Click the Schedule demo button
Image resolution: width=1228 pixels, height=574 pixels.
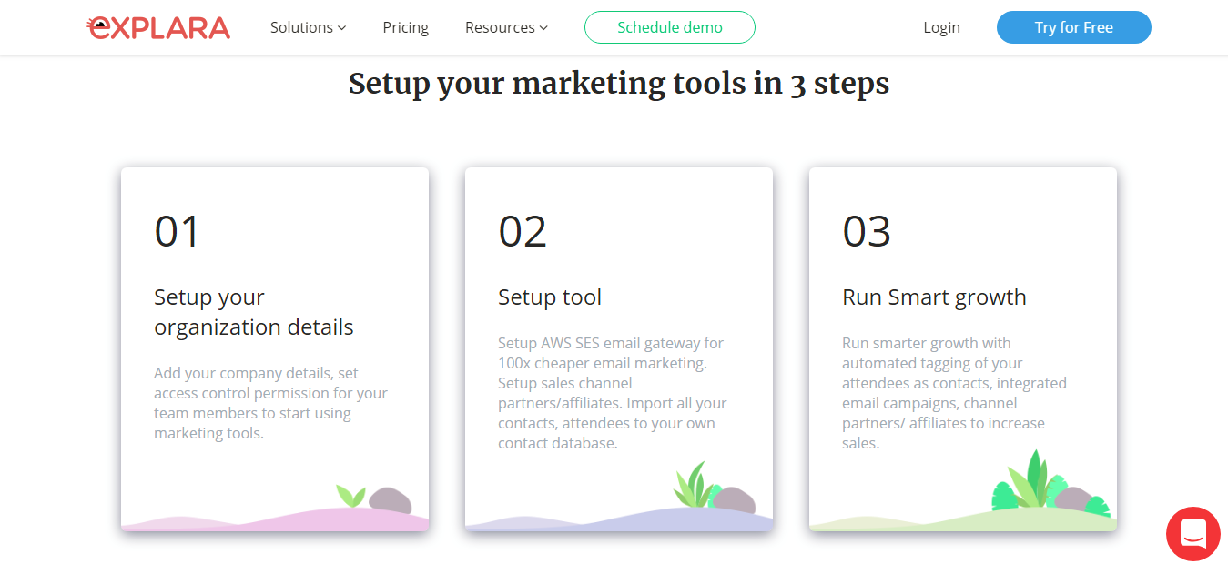click(x=670, y=27)
